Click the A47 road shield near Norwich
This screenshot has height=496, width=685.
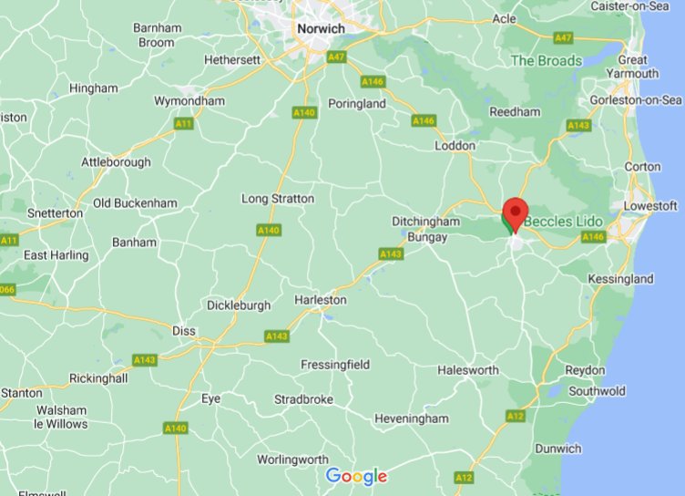(x=336, y=57)
